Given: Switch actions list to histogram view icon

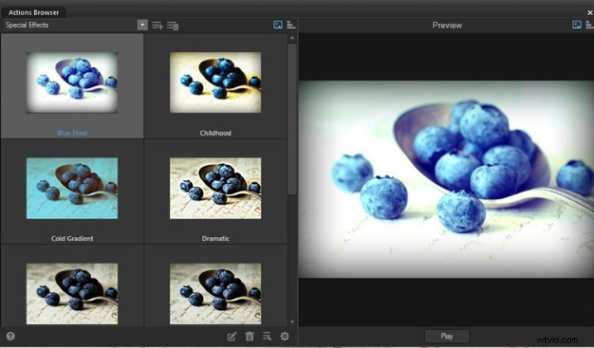Looking at the screenshot, I should coord(291,25).
